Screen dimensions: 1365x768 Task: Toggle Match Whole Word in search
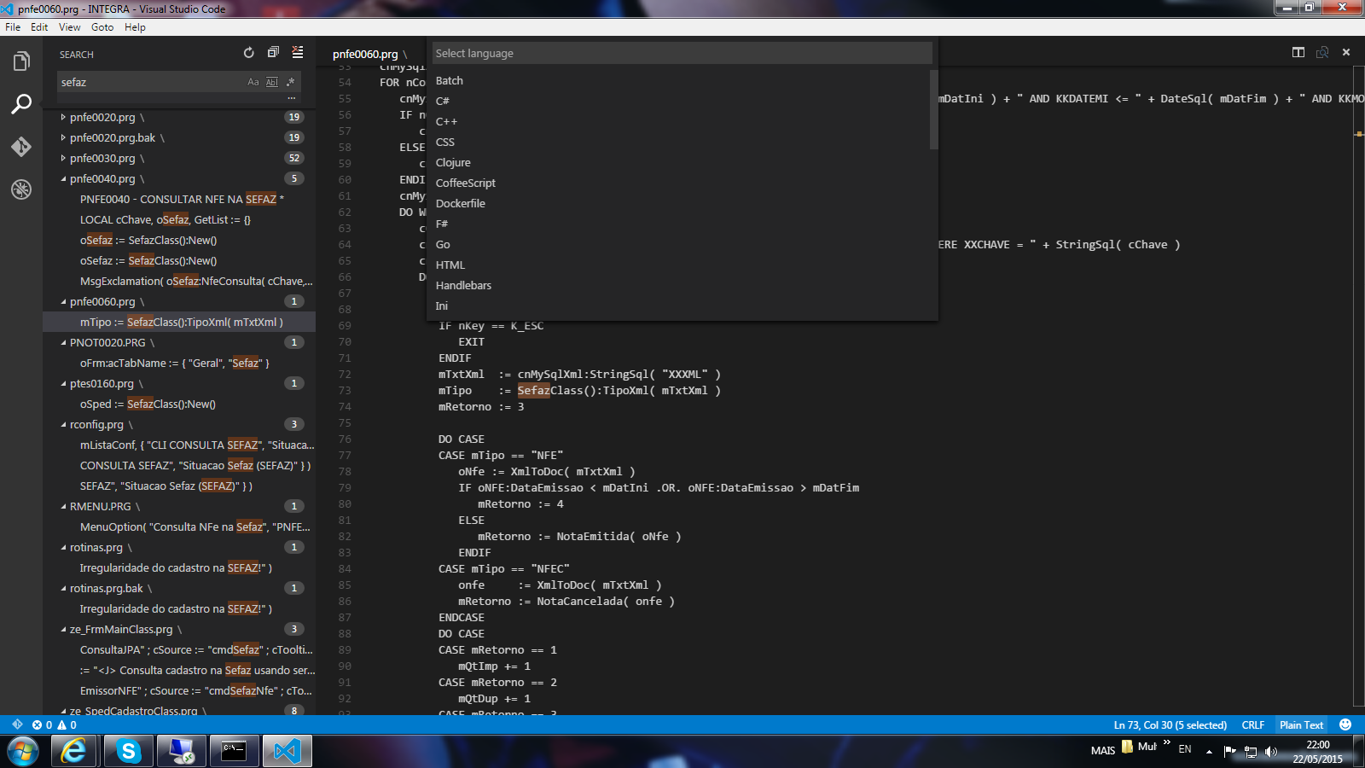[x=271, y=83]
